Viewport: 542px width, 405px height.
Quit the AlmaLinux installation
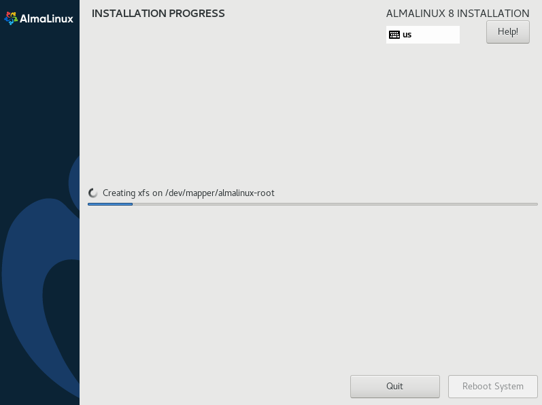point(394,387)
